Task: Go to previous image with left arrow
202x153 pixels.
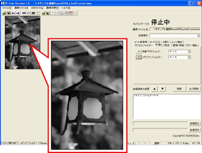Action: (13, 13)
